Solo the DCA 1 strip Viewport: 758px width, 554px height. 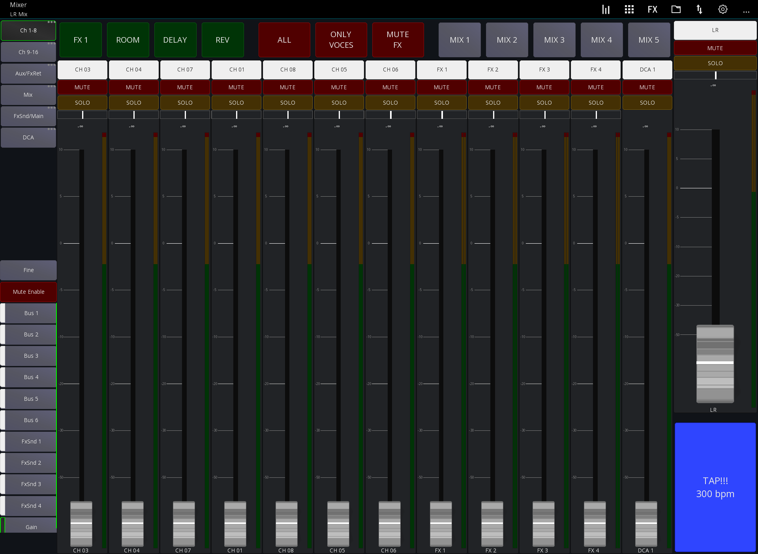pyautogui.click(x=647, y=103)
